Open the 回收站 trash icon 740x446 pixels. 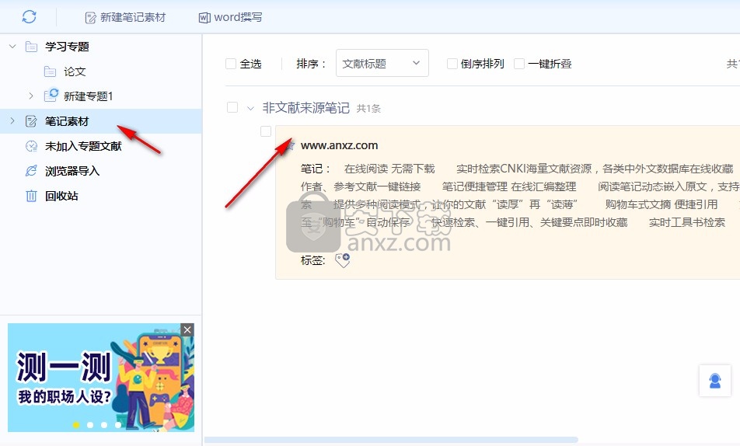(x=31, y=196)
